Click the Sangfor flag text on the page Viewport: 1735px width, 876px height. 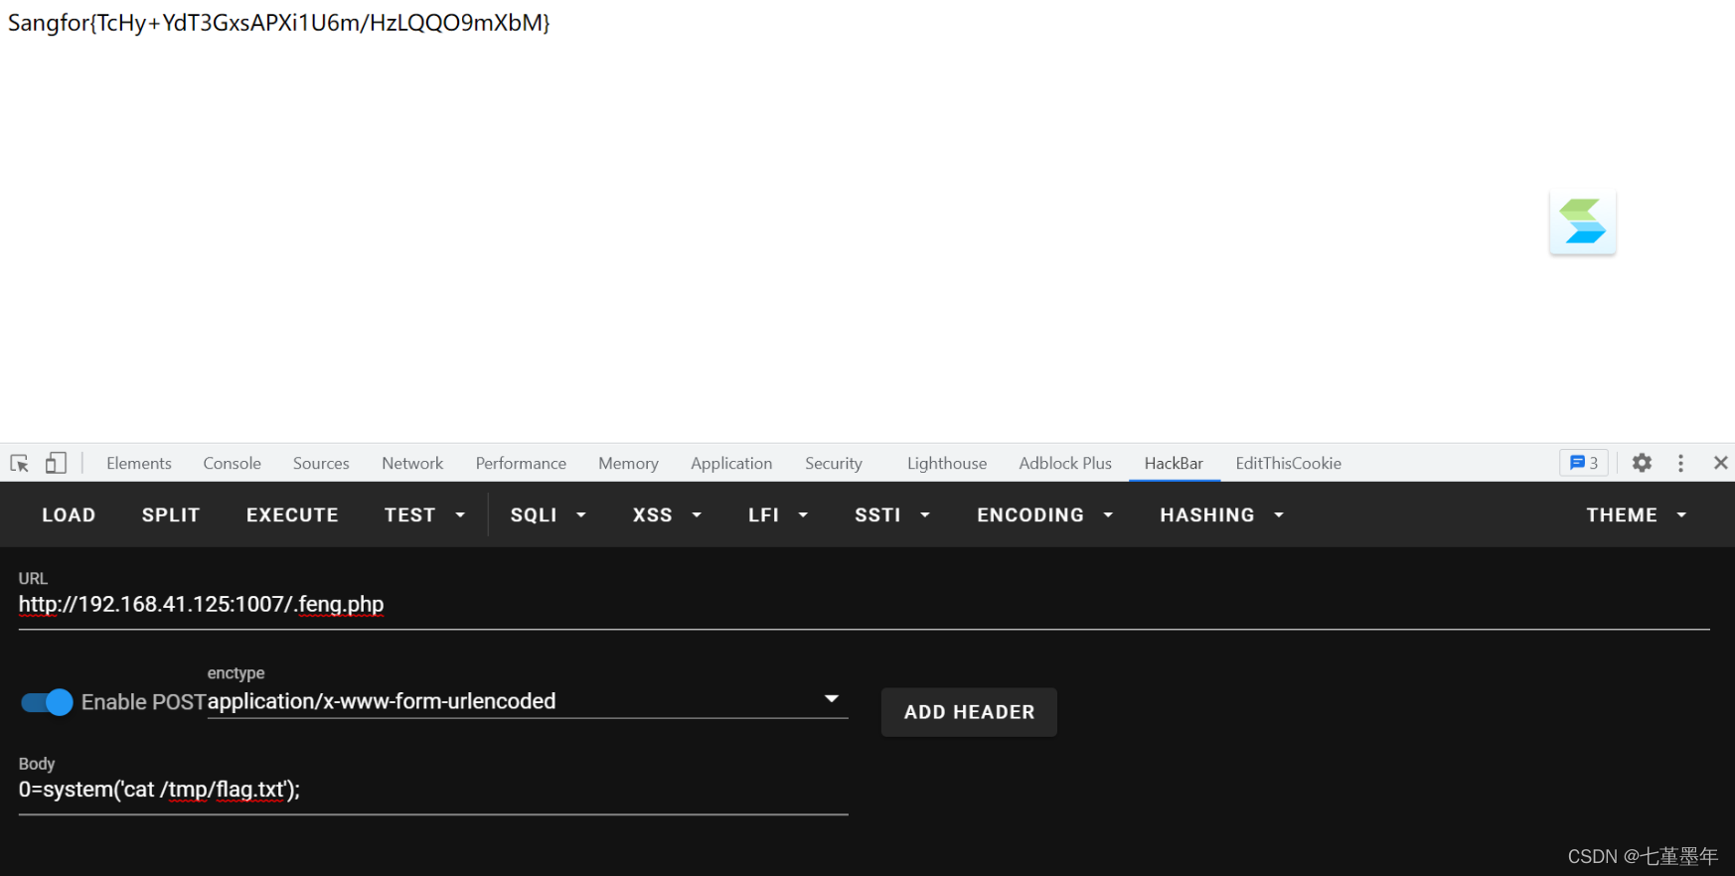279,23
